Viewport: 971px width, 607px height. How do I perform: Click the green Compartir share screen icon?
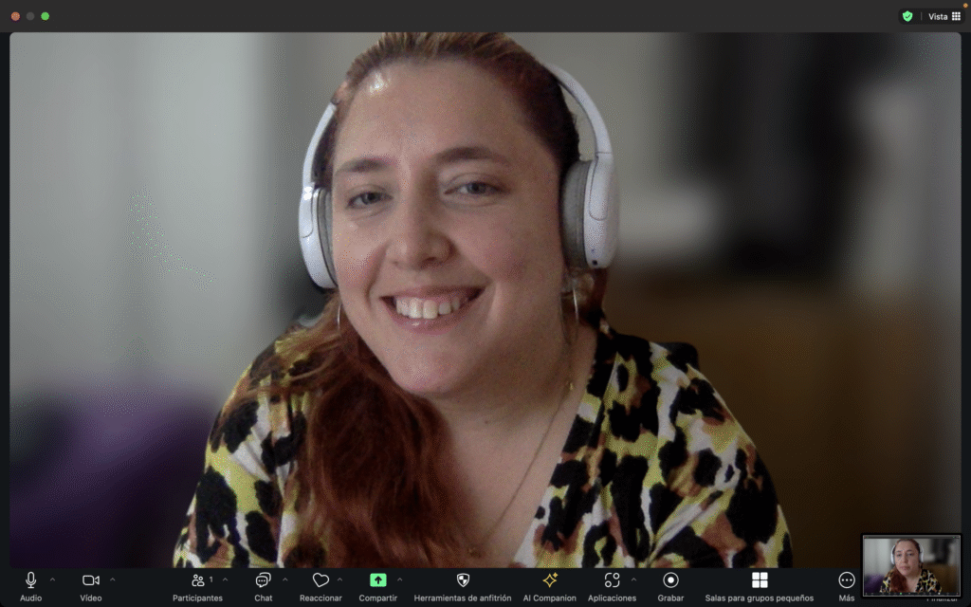[377, 579]
